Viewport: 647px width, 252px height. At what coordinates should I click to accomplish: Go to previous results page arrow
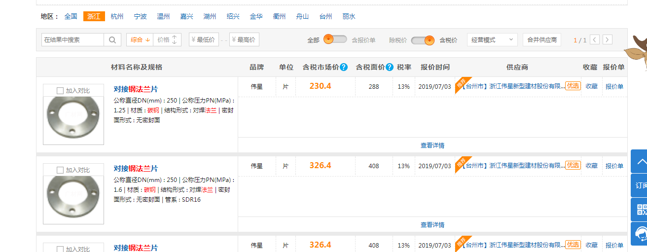click(595, 39)
